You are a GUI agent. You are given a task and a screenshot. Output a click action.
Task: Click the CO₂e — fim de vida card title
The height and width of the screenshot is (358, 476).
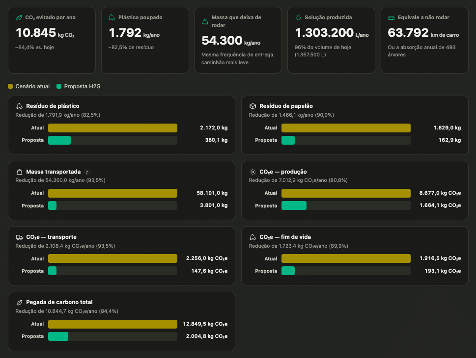(285, 237)
